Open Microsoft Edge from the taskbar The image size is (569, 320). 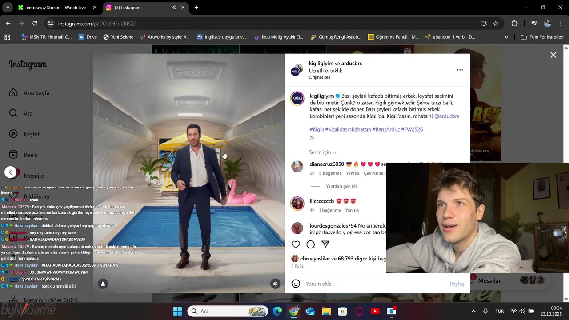[x=277, y=311]
